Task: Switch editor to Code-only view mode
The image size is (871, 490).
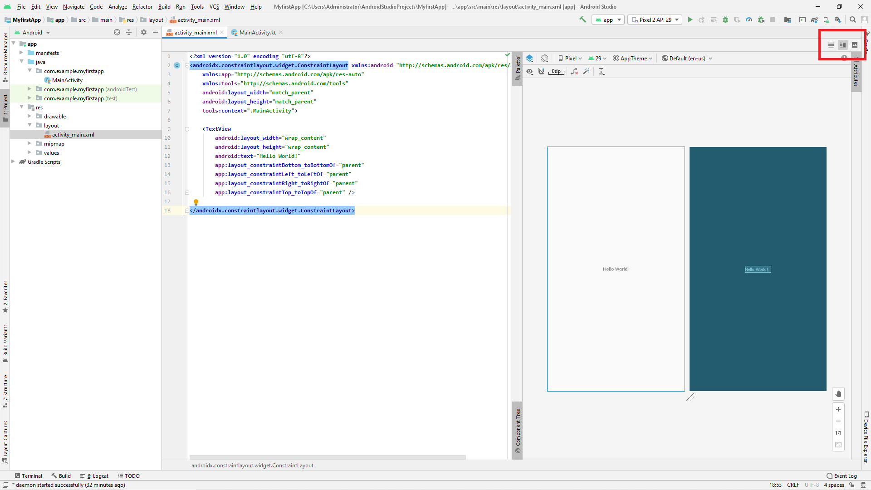Action: pyautogui.click(x=831, y=45)
